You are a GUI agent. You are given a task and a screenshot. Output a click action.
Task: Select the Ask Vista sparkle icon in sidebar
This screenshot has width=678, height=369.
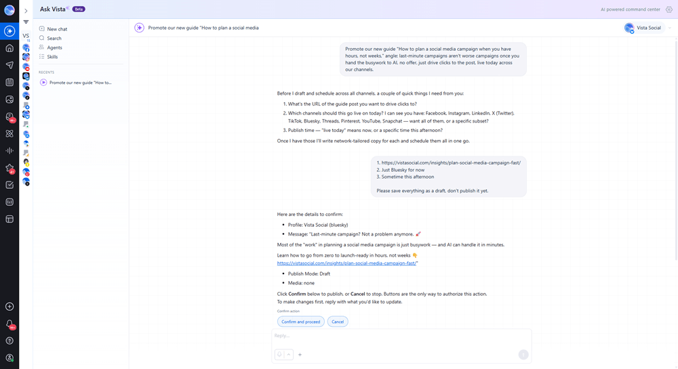(x=9, y=31)
